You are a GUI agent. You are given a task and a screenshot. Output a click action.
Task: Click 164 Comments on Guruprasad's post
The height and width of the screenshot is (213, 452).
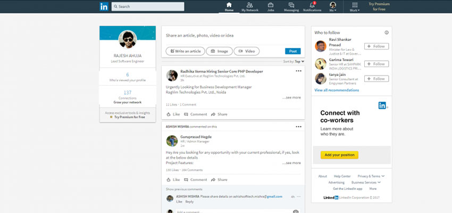192,170
